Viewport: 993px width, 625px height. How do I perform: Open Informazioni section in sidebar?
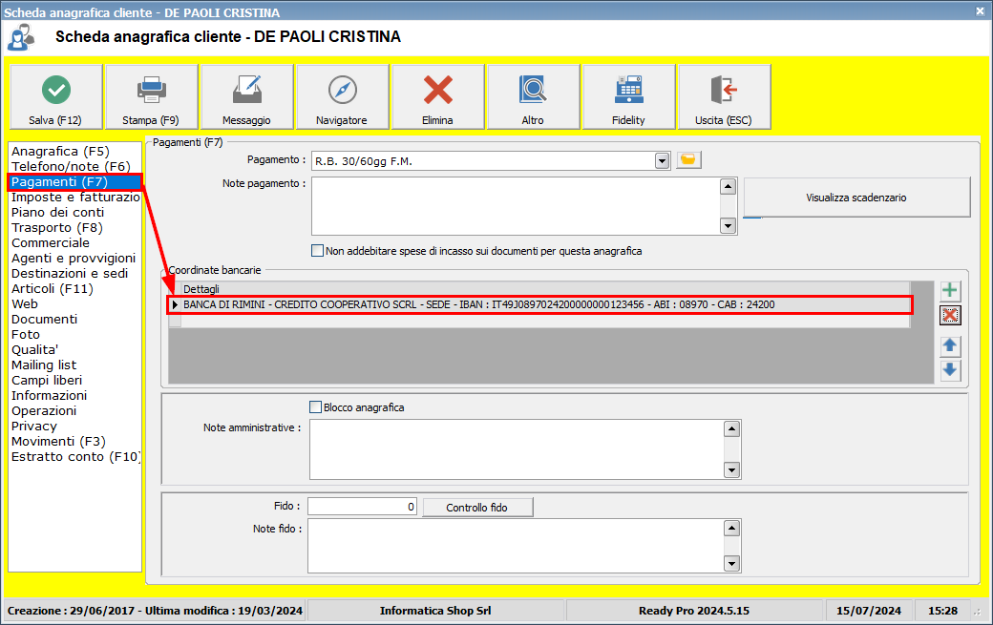(50, 395)
